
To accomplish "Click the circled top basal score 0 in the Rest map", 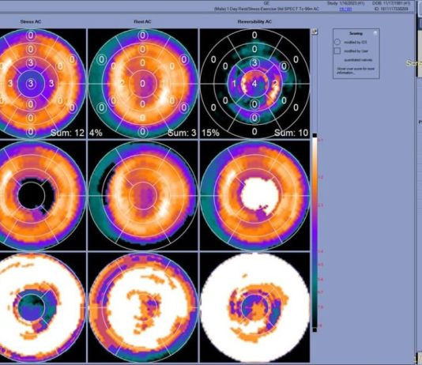I will pyautogui.click(x=142, y=36).
